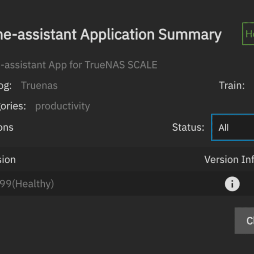254x254 pixels.
Task: Click the 'Version Info' column header
Action: 229,159
